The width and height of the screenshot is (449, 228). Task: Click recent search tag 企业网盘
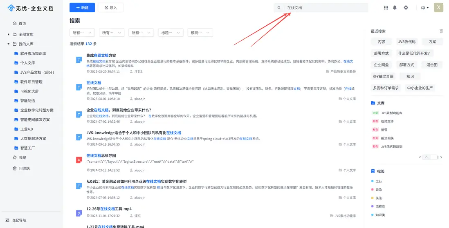tap(382, 65)
